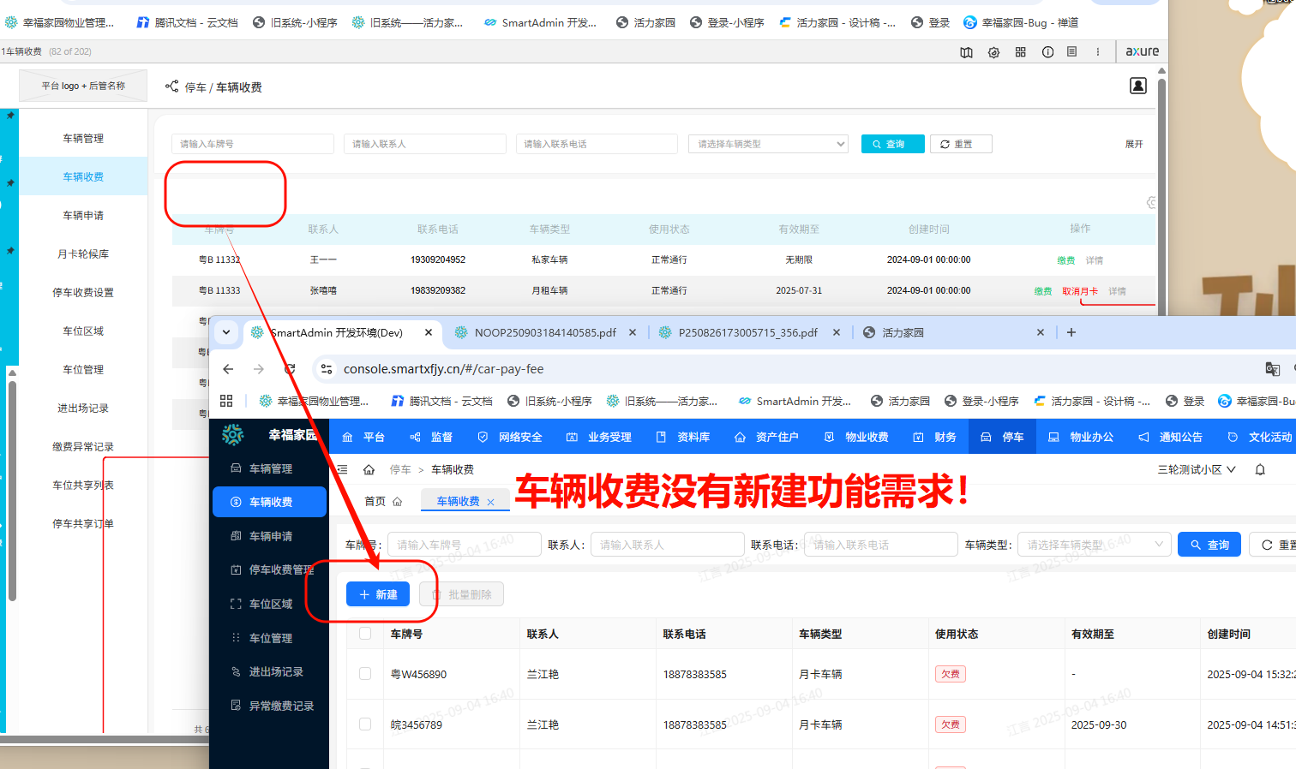The width and height of the screenshot is (1296, 769).
Task: Check the row for 粤W456890
Action: (x=365, y=674)
